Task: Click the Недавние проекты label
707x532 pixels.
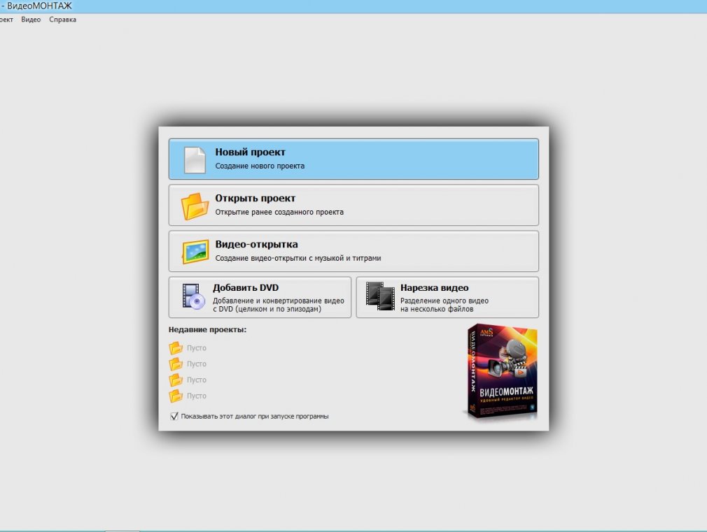Action: tap(207, 330)
